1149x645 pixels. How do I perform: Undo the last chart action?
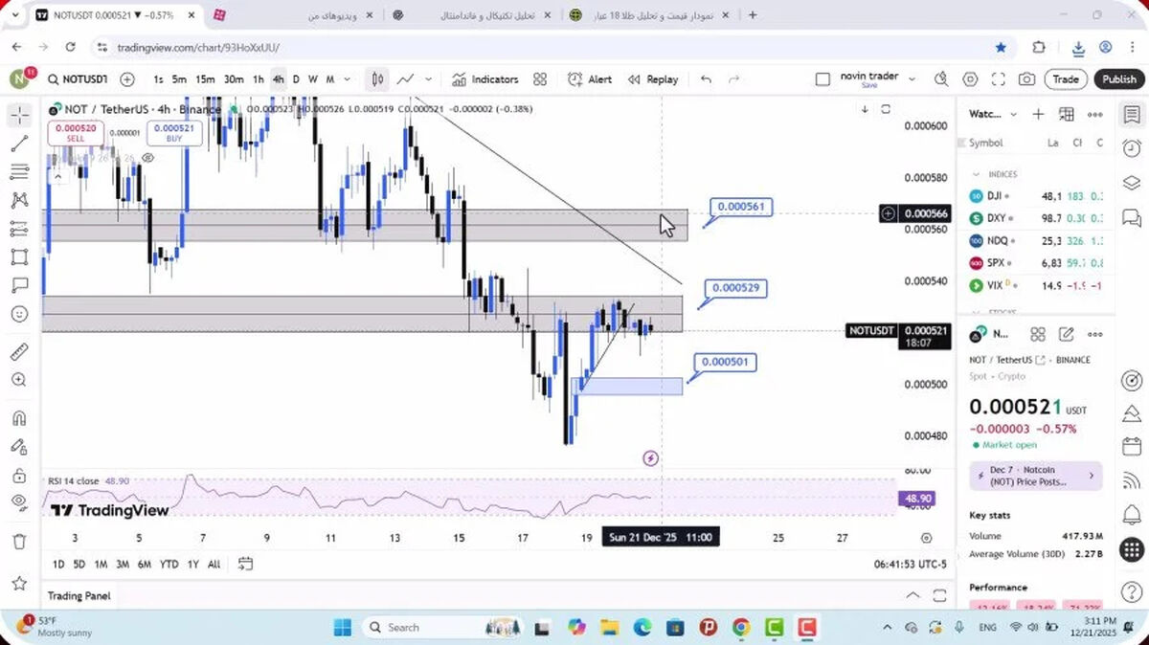pos(707,79)
